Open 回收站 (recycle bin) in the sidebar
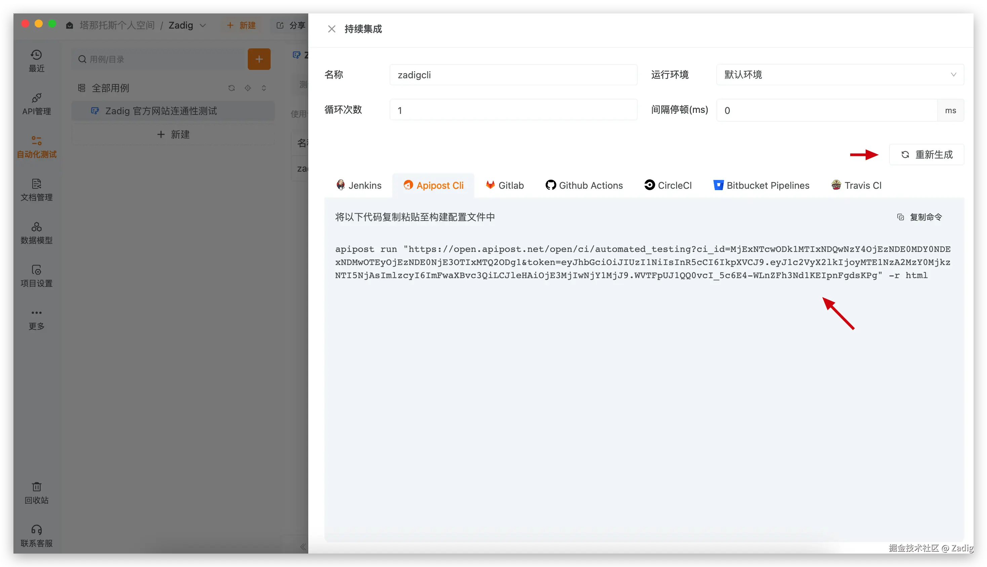 click(36, 493)
